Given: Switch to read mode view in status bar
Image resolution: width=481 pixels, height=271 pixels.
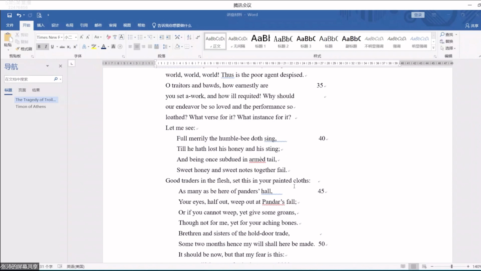Looking at the screenshot, I should pyautogui.click(x=403, y=266).
